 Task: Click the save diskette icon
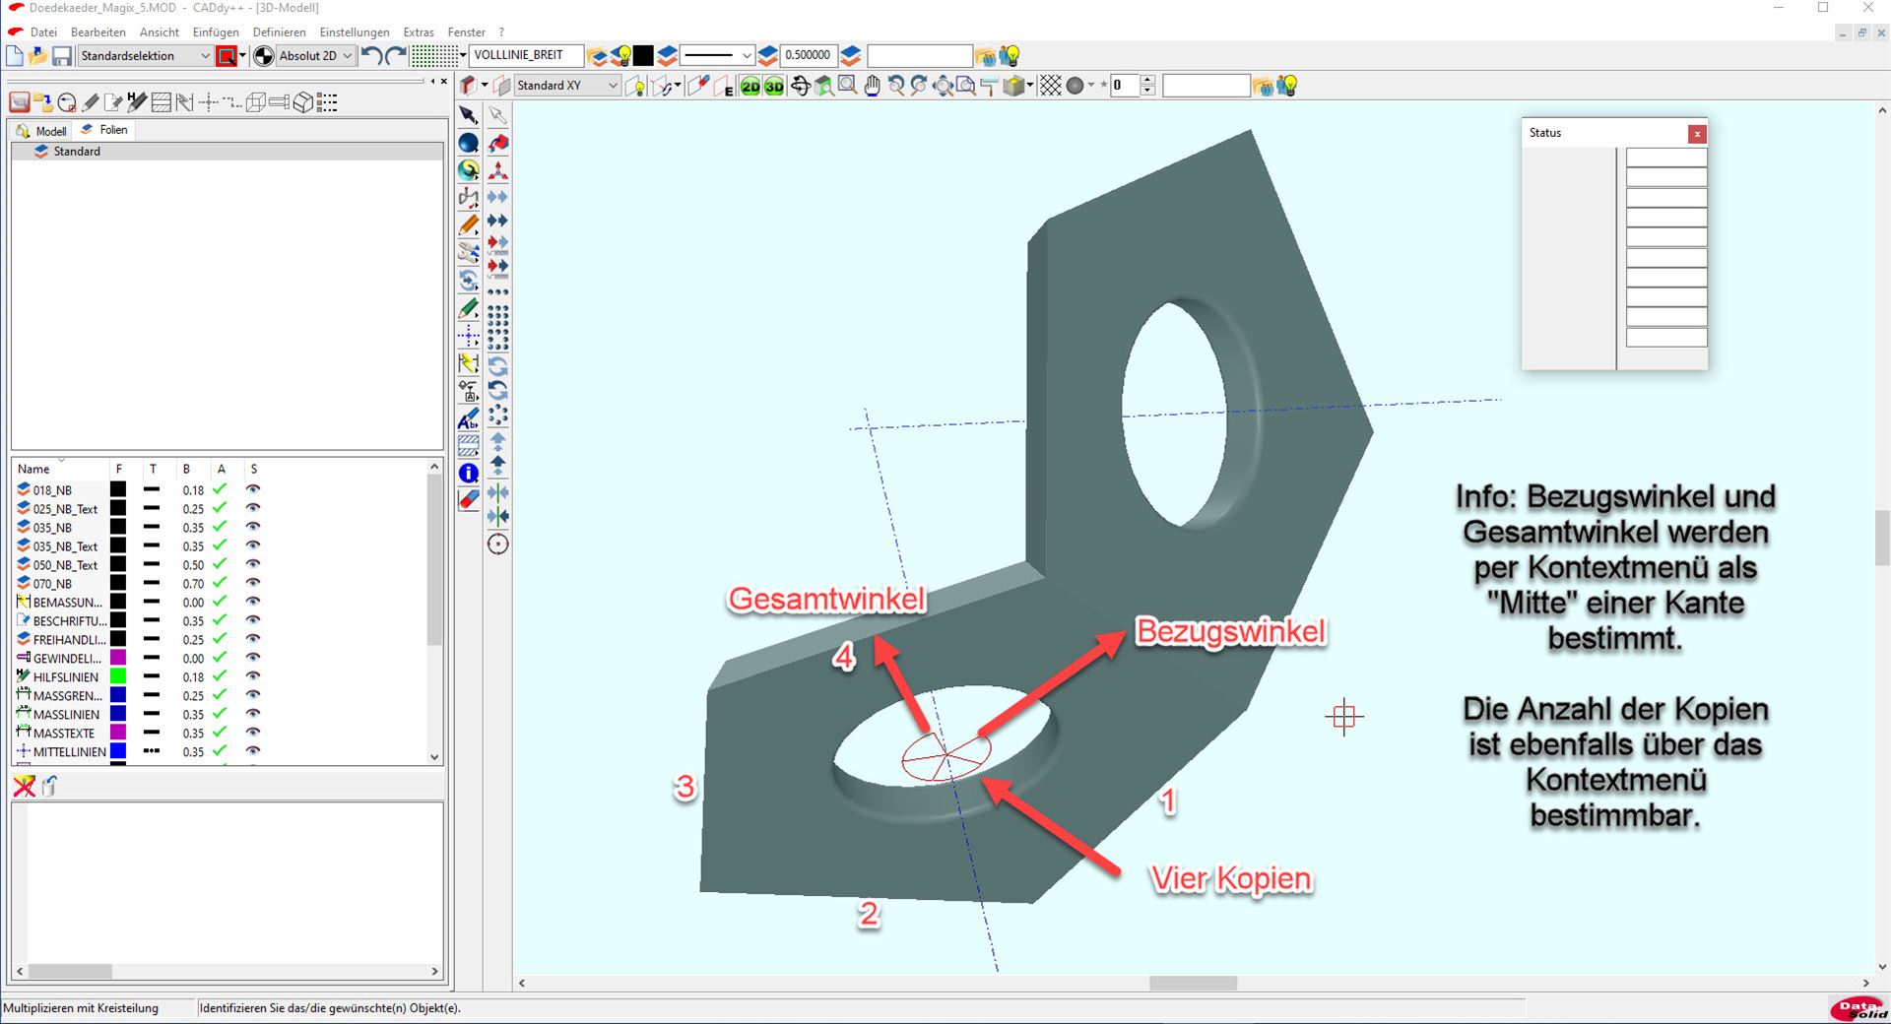(x=62, y=56)
